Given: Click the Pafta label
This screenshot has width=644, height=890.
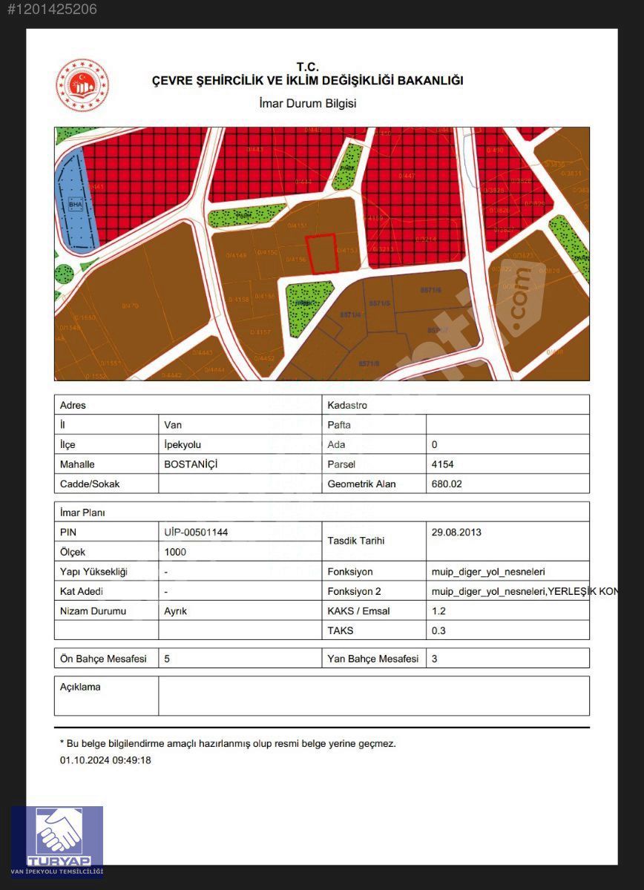Looking at the screenshot, I should pos(339,425).
